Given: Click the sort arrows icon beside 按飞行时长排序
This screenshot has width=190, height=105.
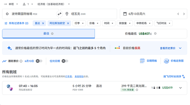Looking at the screenshot, I should (184, 77).
